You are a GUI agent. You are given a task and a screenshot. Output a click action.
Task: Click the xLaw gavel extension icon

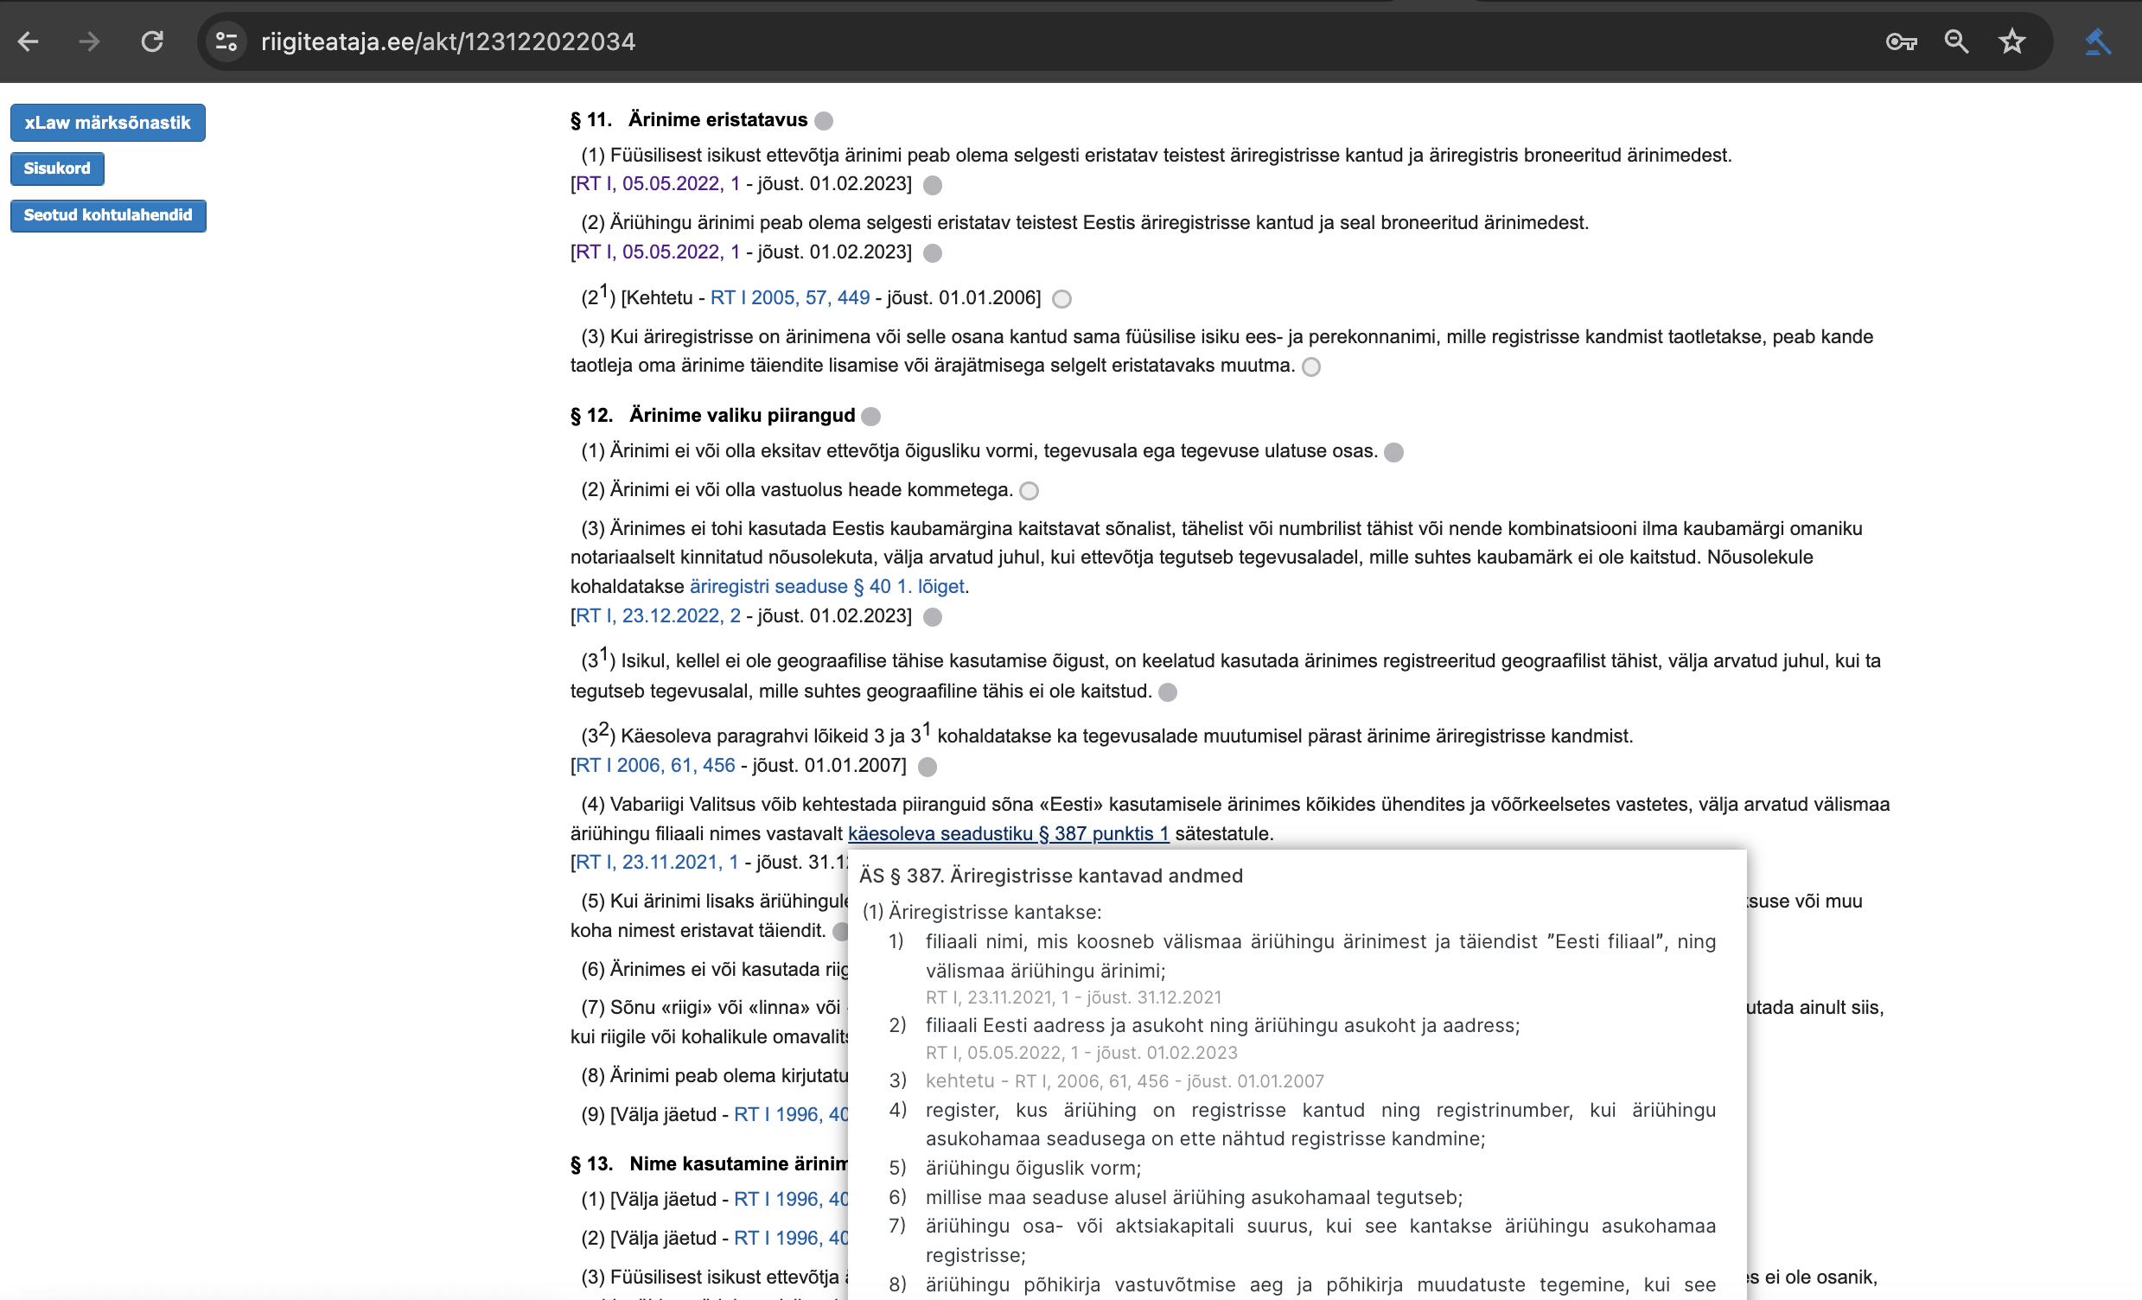2097,41
